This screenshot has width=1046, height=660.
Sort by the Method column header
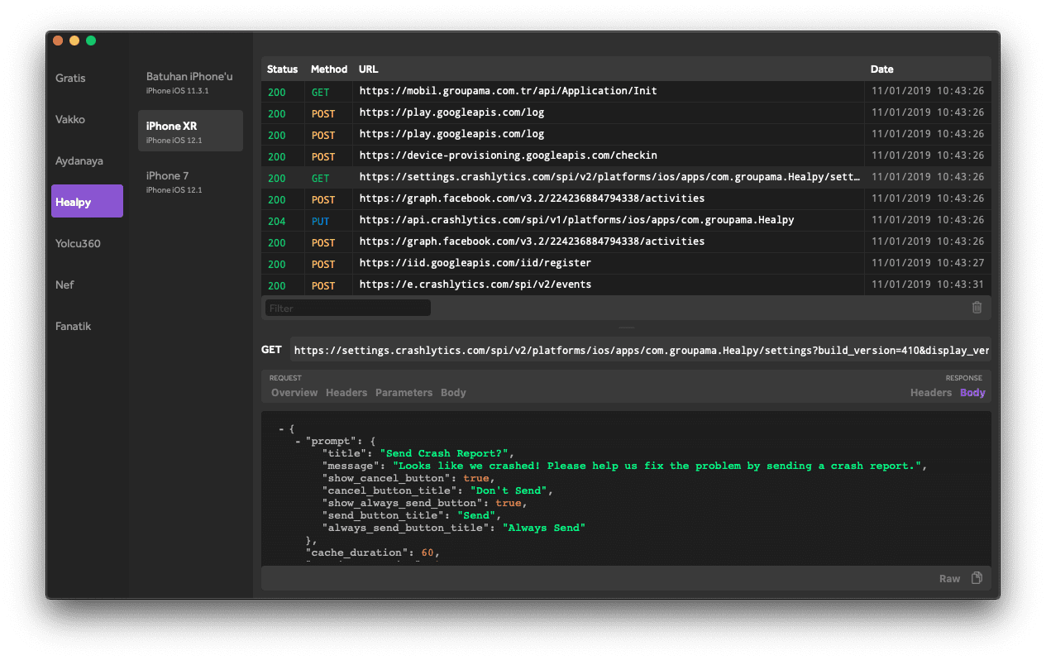click(x=329, y=69)
